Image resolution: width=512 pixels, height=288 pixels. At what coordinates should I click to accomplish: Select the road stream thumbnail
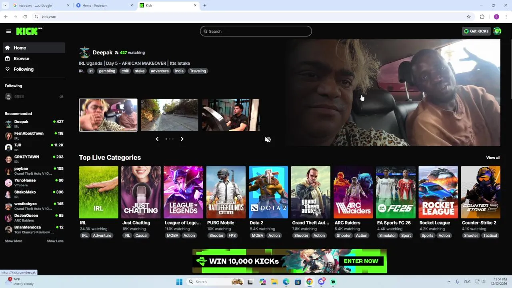click(x=170, y=115)
